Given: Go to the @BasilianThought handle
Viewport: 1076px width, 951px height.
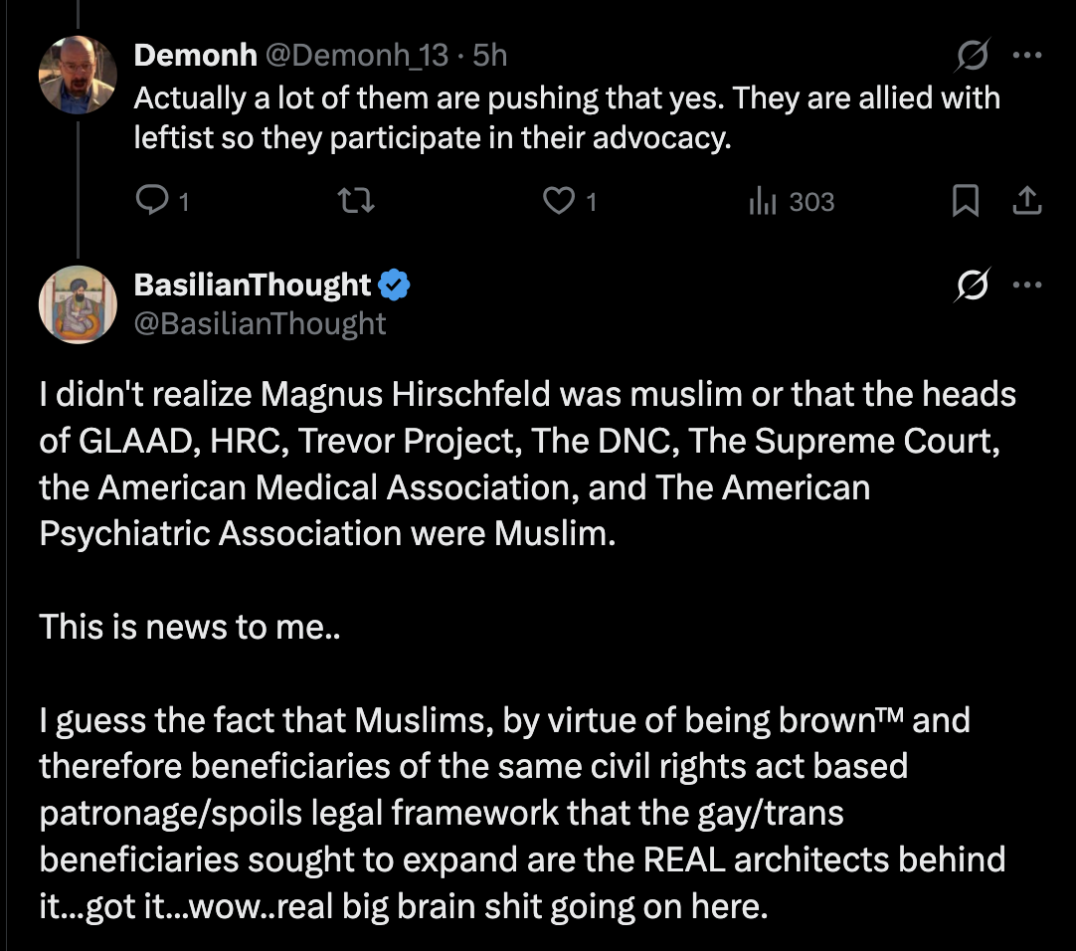Looking at the screenshot, I should (260, 323).
